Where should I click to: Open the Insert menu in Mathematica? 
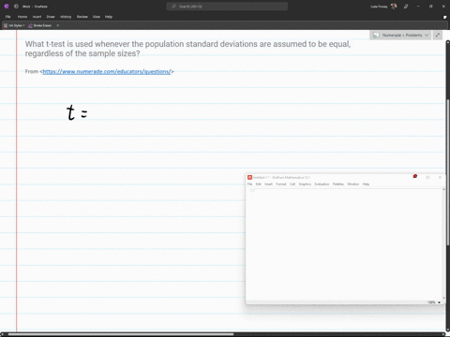(x=268, y=184)
